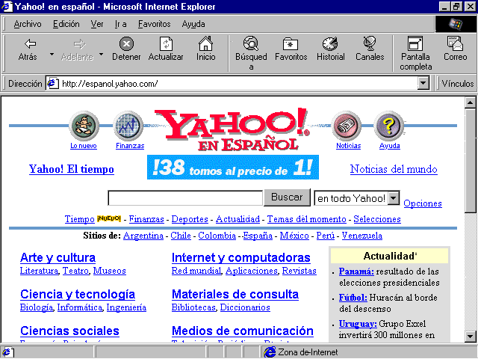Open the 'en todo Yahoo!' search scope dropdown
Image resolution: width=478 pixels, height=359 pixels.
click(x=394, y=198)
